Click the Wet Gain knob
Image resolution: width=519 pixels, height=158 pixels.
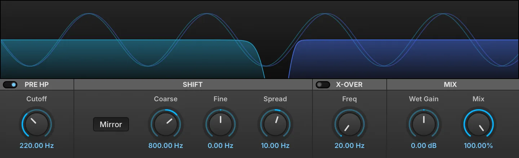424,124
